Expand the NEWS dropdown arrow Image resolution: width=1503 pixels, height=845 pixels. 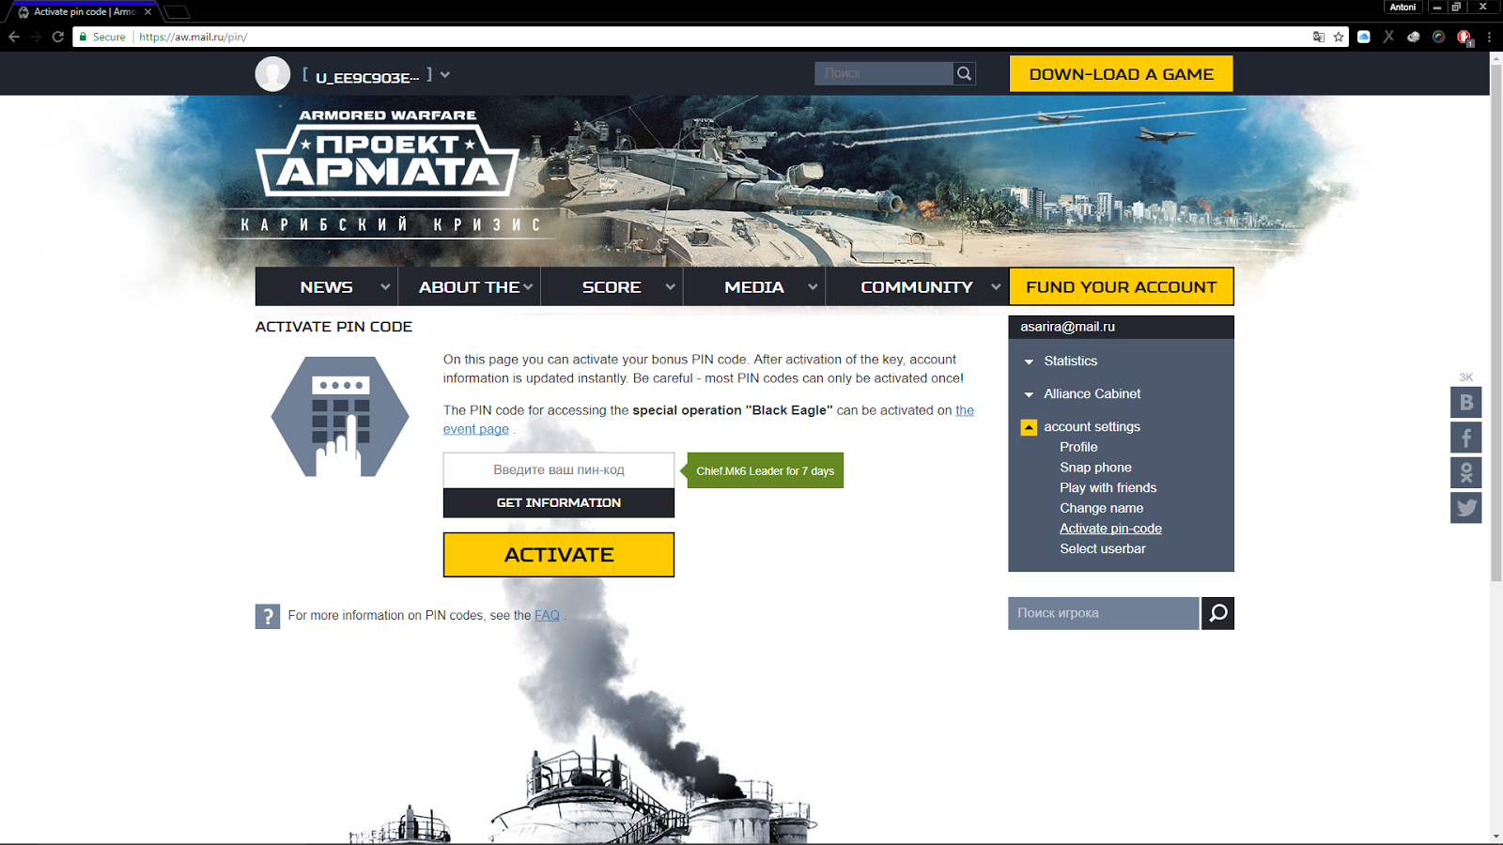(385, 287)
